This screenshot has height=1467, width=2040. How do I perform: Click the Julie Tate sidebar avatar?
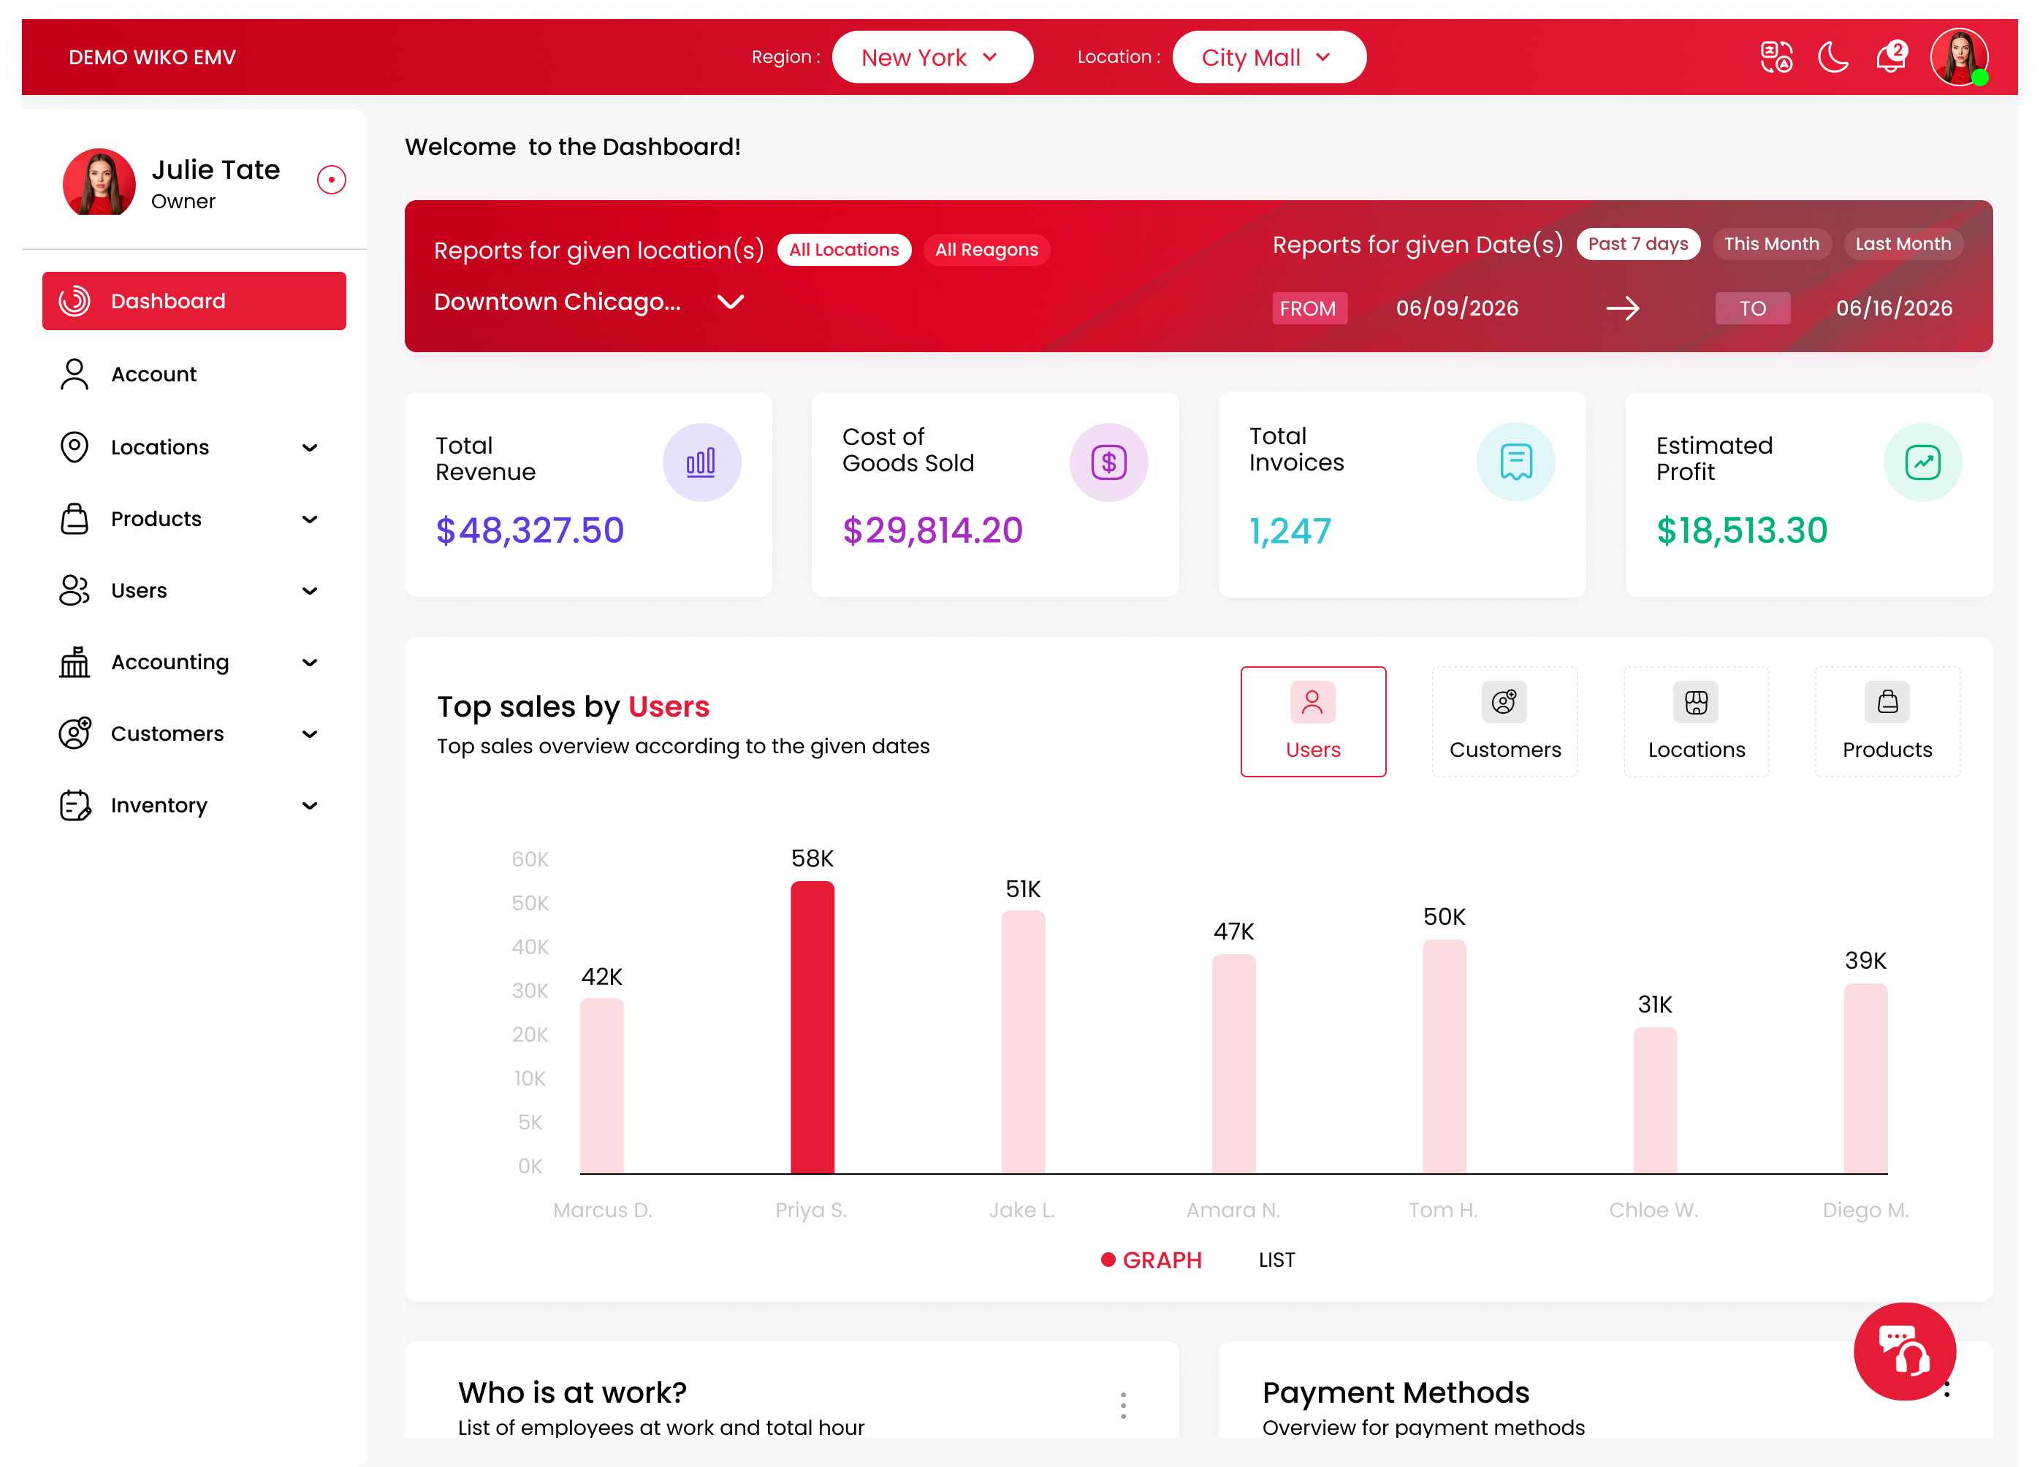[99, 182]
